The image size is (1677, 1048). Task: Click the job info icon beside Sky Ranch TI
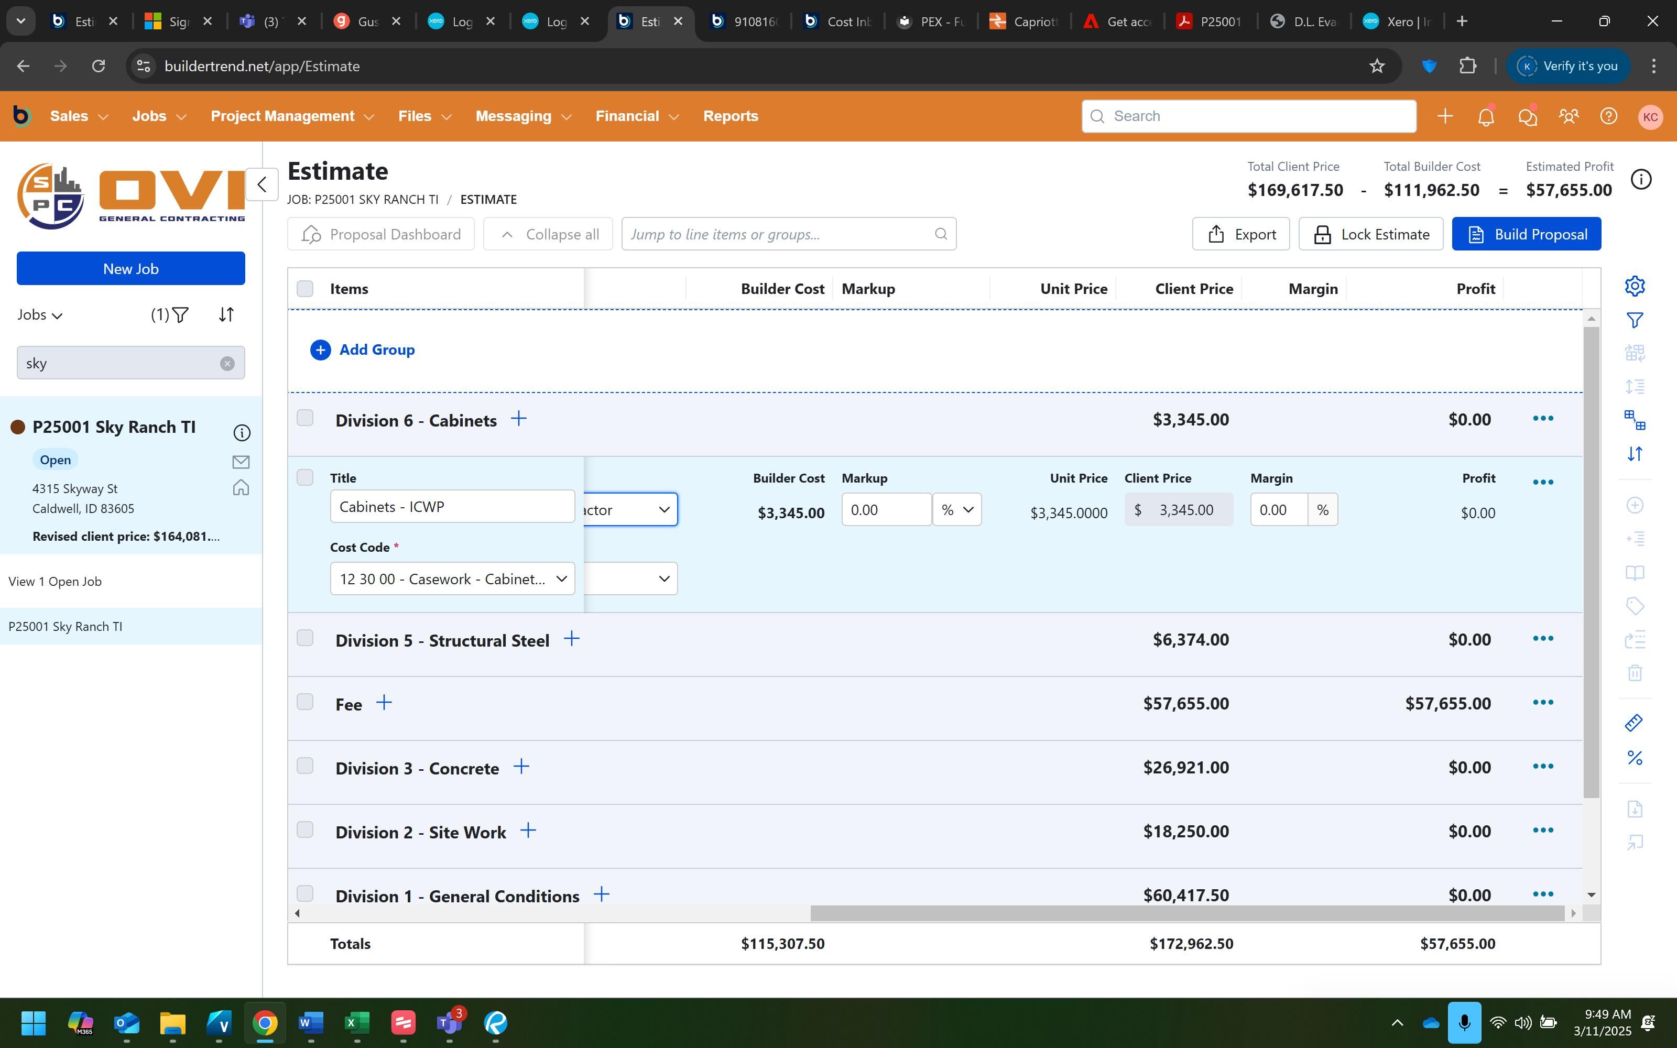(241, 433)
